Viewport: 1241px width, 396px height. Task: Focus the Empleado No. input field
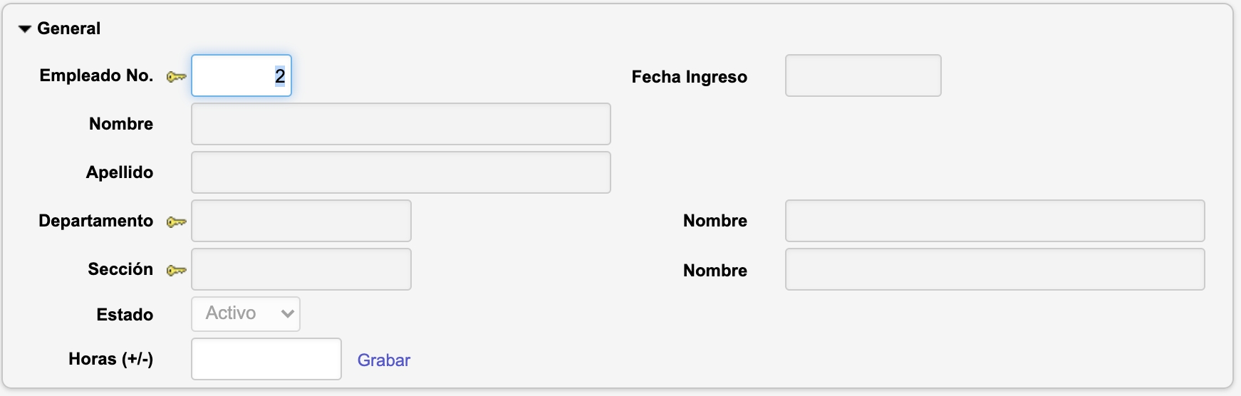coord(242,75)
